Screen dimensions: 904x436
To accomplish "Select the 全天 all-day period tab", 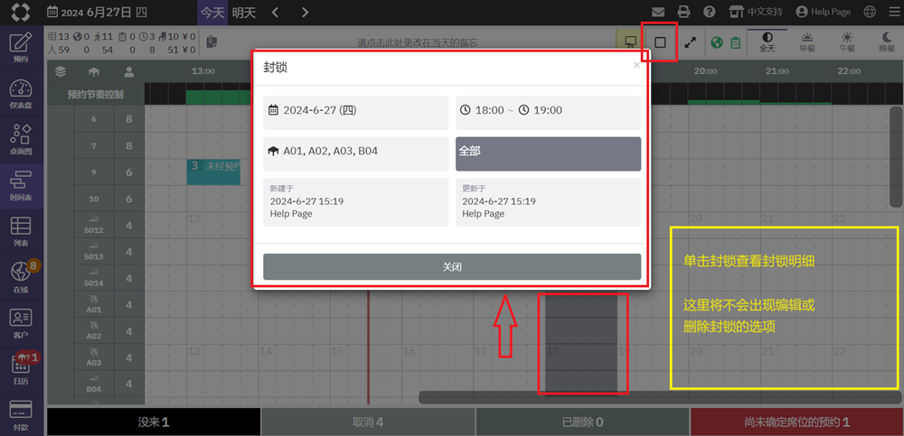I will pos(767,42).
